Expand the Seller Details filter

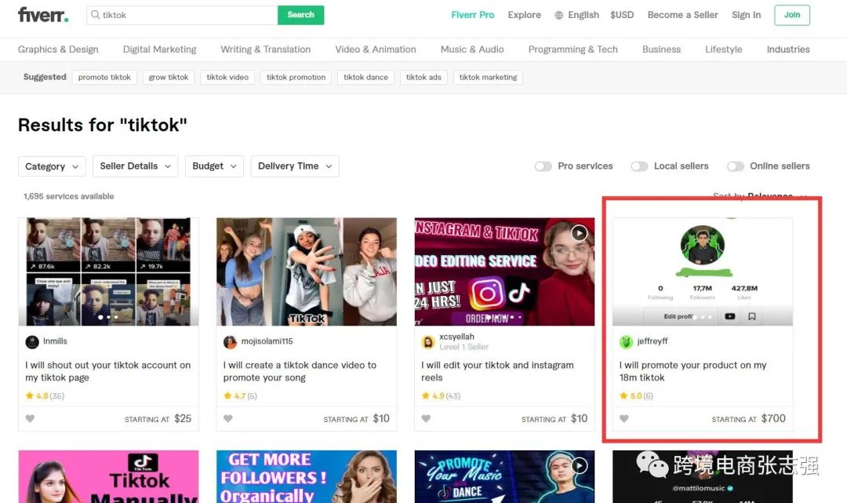coord(135,166)
